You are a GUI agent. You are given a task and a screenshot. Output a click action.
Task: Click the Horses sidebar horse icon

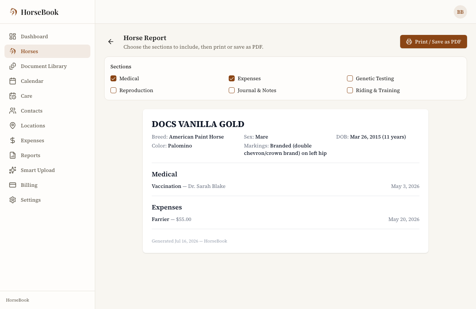click(13, 51)
